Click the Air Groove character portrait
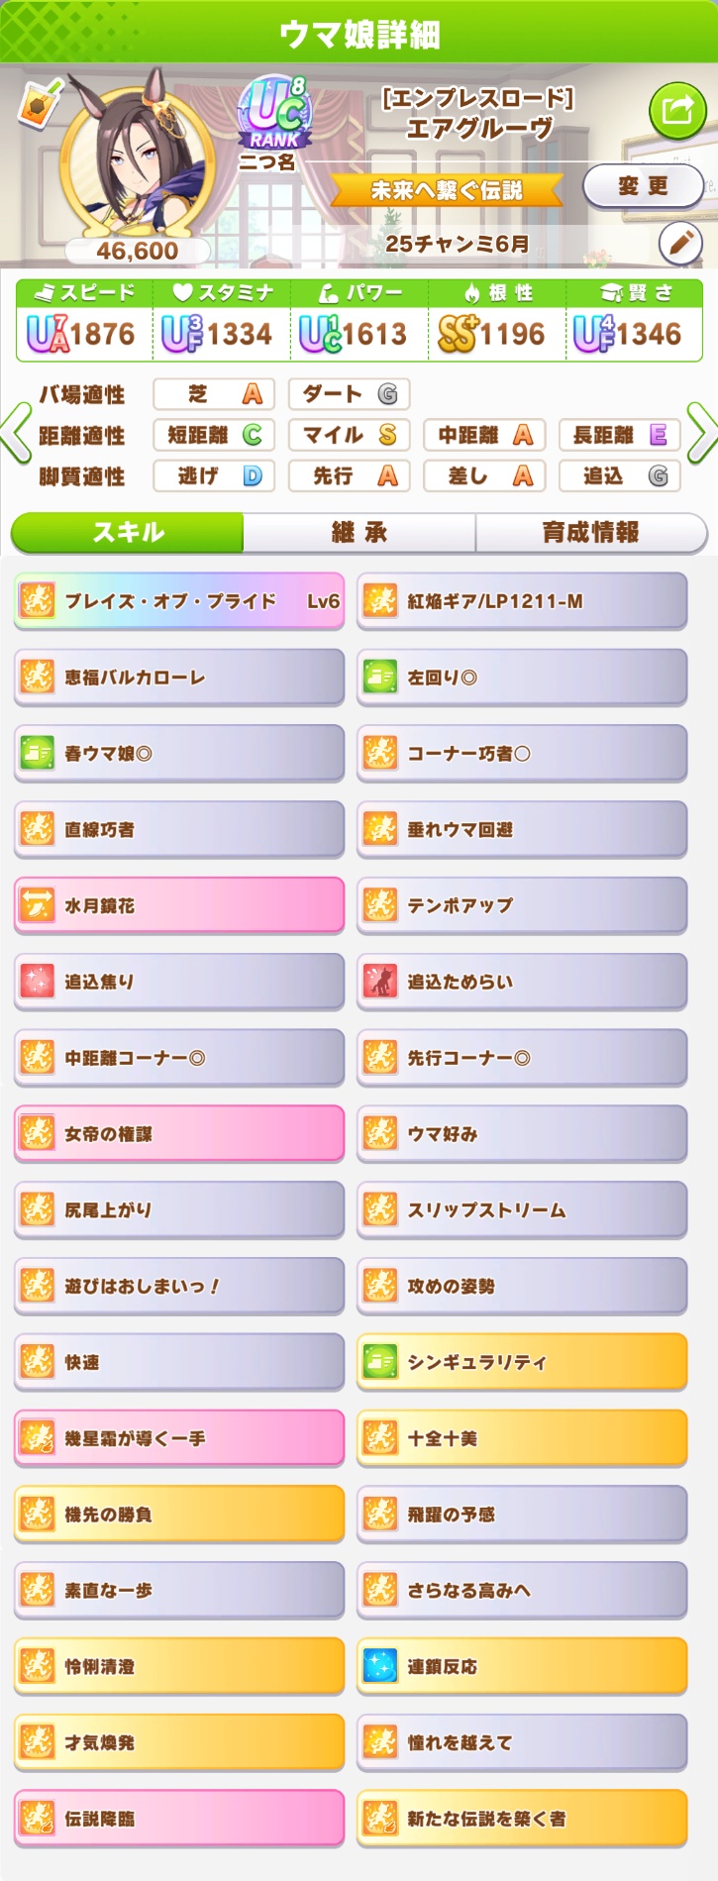Screen dimensions: 718x1881 pyautogui.click(x=137, y=158)
